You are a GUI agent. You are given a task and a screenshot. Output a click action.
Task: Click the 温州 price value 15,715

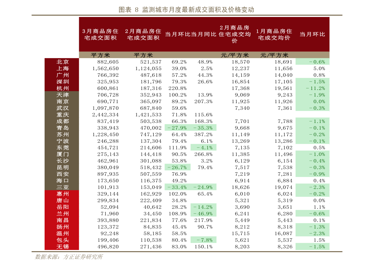tap(241, 234)
